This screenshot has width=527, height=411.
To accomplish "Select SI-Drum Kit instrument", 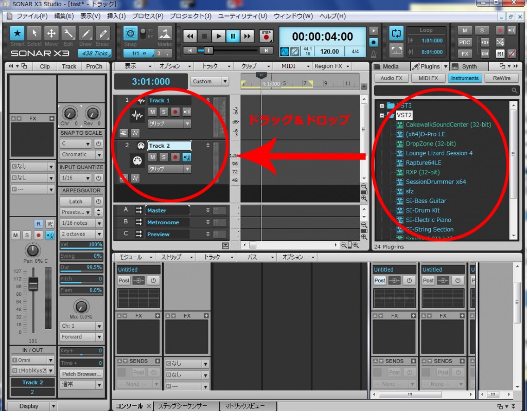I will coord(423,210).
